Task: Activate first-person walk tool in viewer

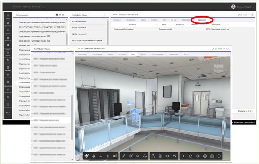Action: [x=108, y=156]
